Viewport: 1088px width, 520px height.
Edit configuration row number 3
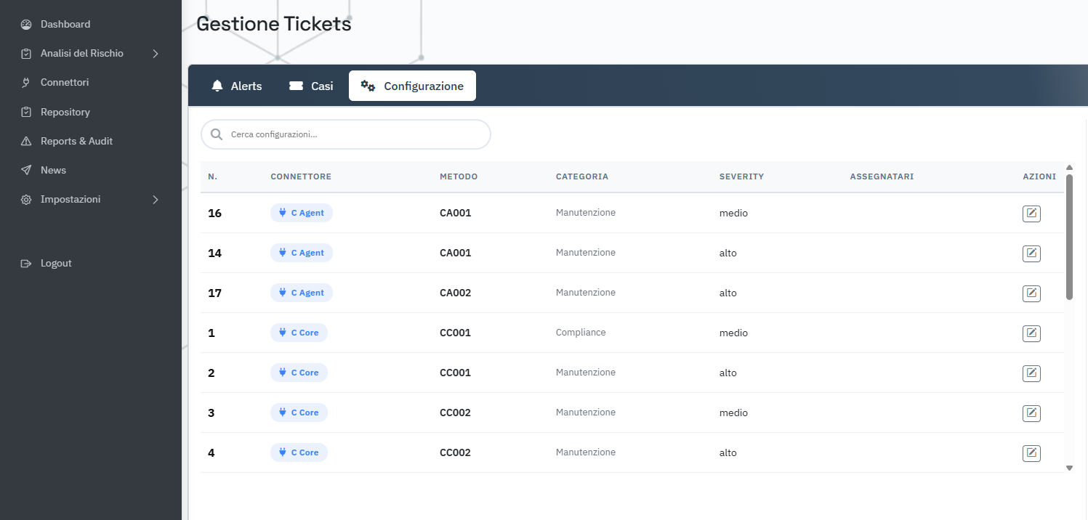1031,413
